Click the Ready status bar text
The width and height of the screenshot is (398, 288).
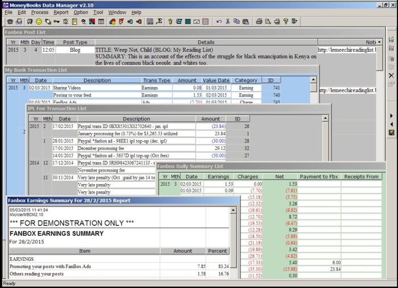(x=9, y=283)
